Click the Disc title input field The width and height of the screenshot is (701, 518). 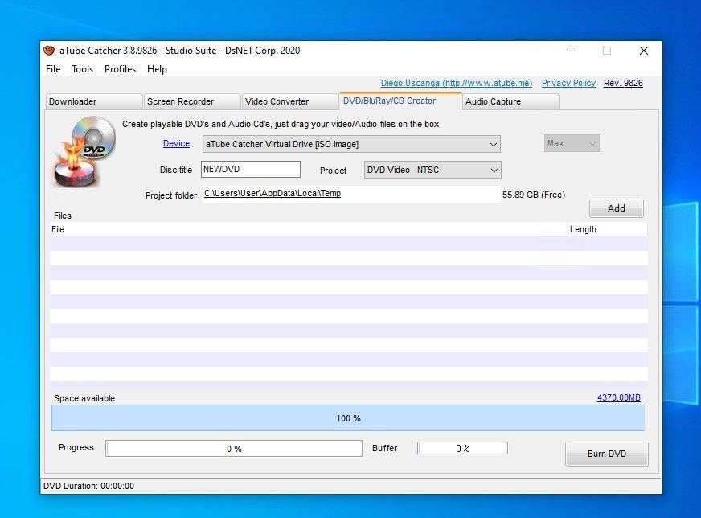(x=250, y=170)
